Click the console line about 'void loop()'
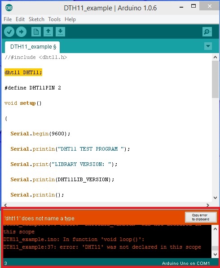 pos(74,239)
